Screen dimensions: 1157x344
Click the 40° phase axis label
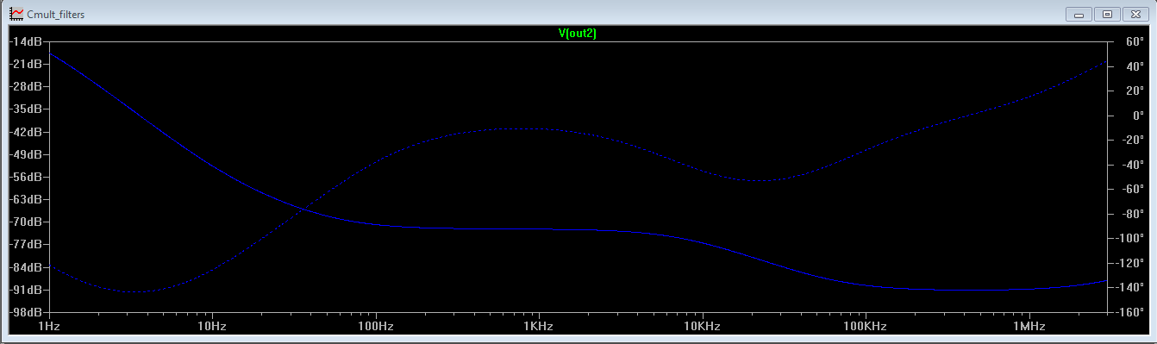[1135, 66]
